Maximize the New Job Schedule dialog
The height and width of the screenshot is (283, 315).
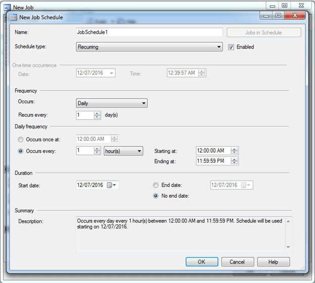279,16
